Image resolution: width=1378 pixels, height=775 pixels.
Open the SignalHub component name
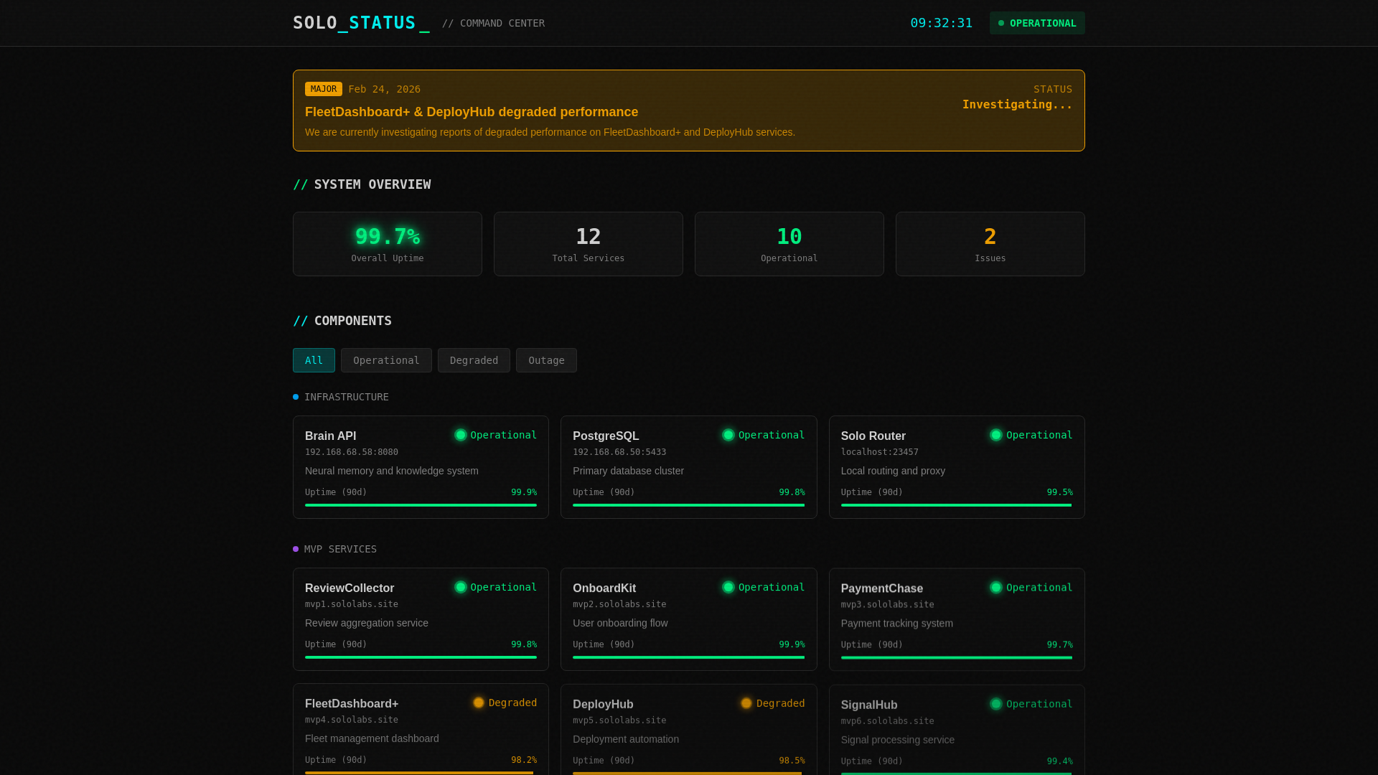coord(869,705)
